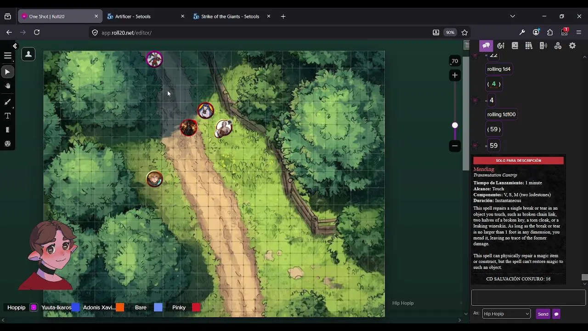Screen dimensions: 588x331
Task: Open the Jukebox speaker tab
Action: (x=543, y=46)
